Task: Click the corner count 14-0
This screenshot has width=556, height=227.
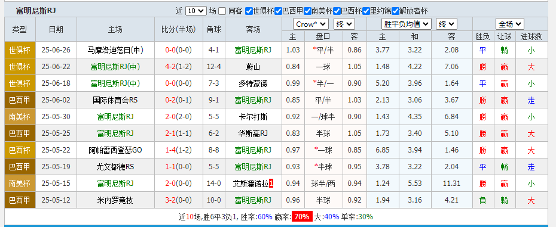Action: pyautogui.click(x=214, y=184)
